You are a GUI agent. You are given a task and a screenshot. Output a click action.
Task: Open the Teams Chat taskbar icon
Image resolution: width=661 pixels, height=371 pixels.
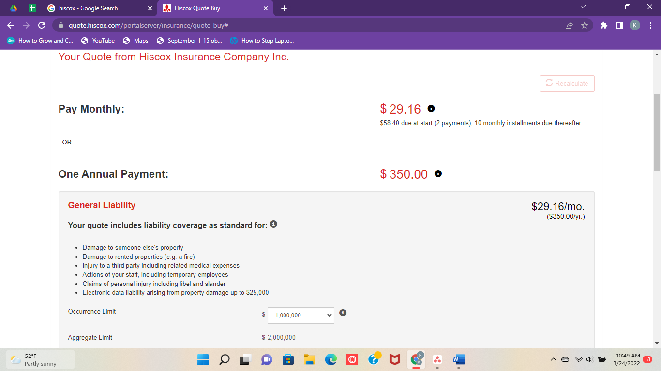click(x=267, y=359)
